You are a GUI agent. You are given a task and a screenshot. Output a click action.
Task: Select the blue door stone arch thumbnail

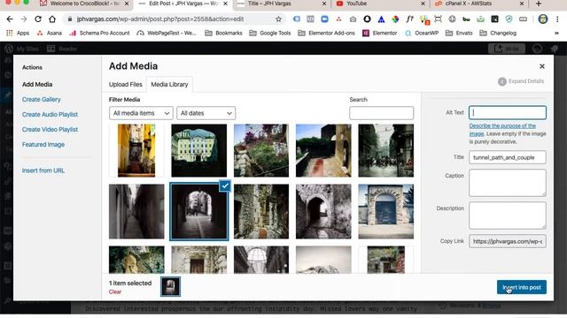click(x=386, y=212)
